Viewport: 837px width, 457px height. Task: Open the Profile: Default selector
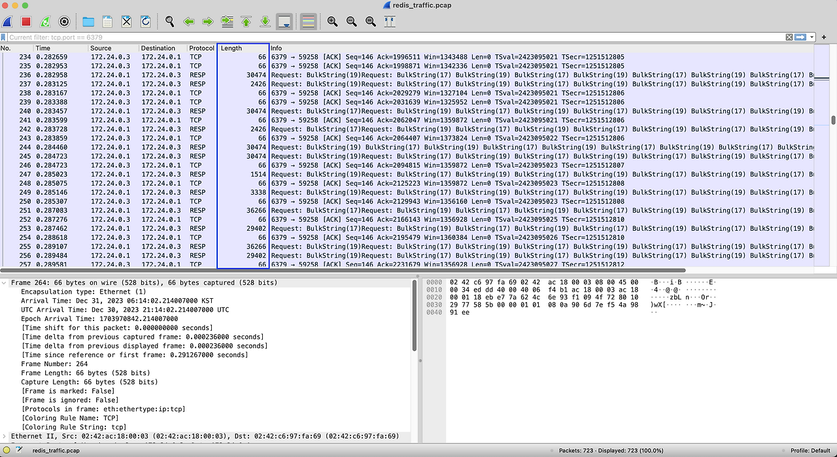click(x=810, y=450)
